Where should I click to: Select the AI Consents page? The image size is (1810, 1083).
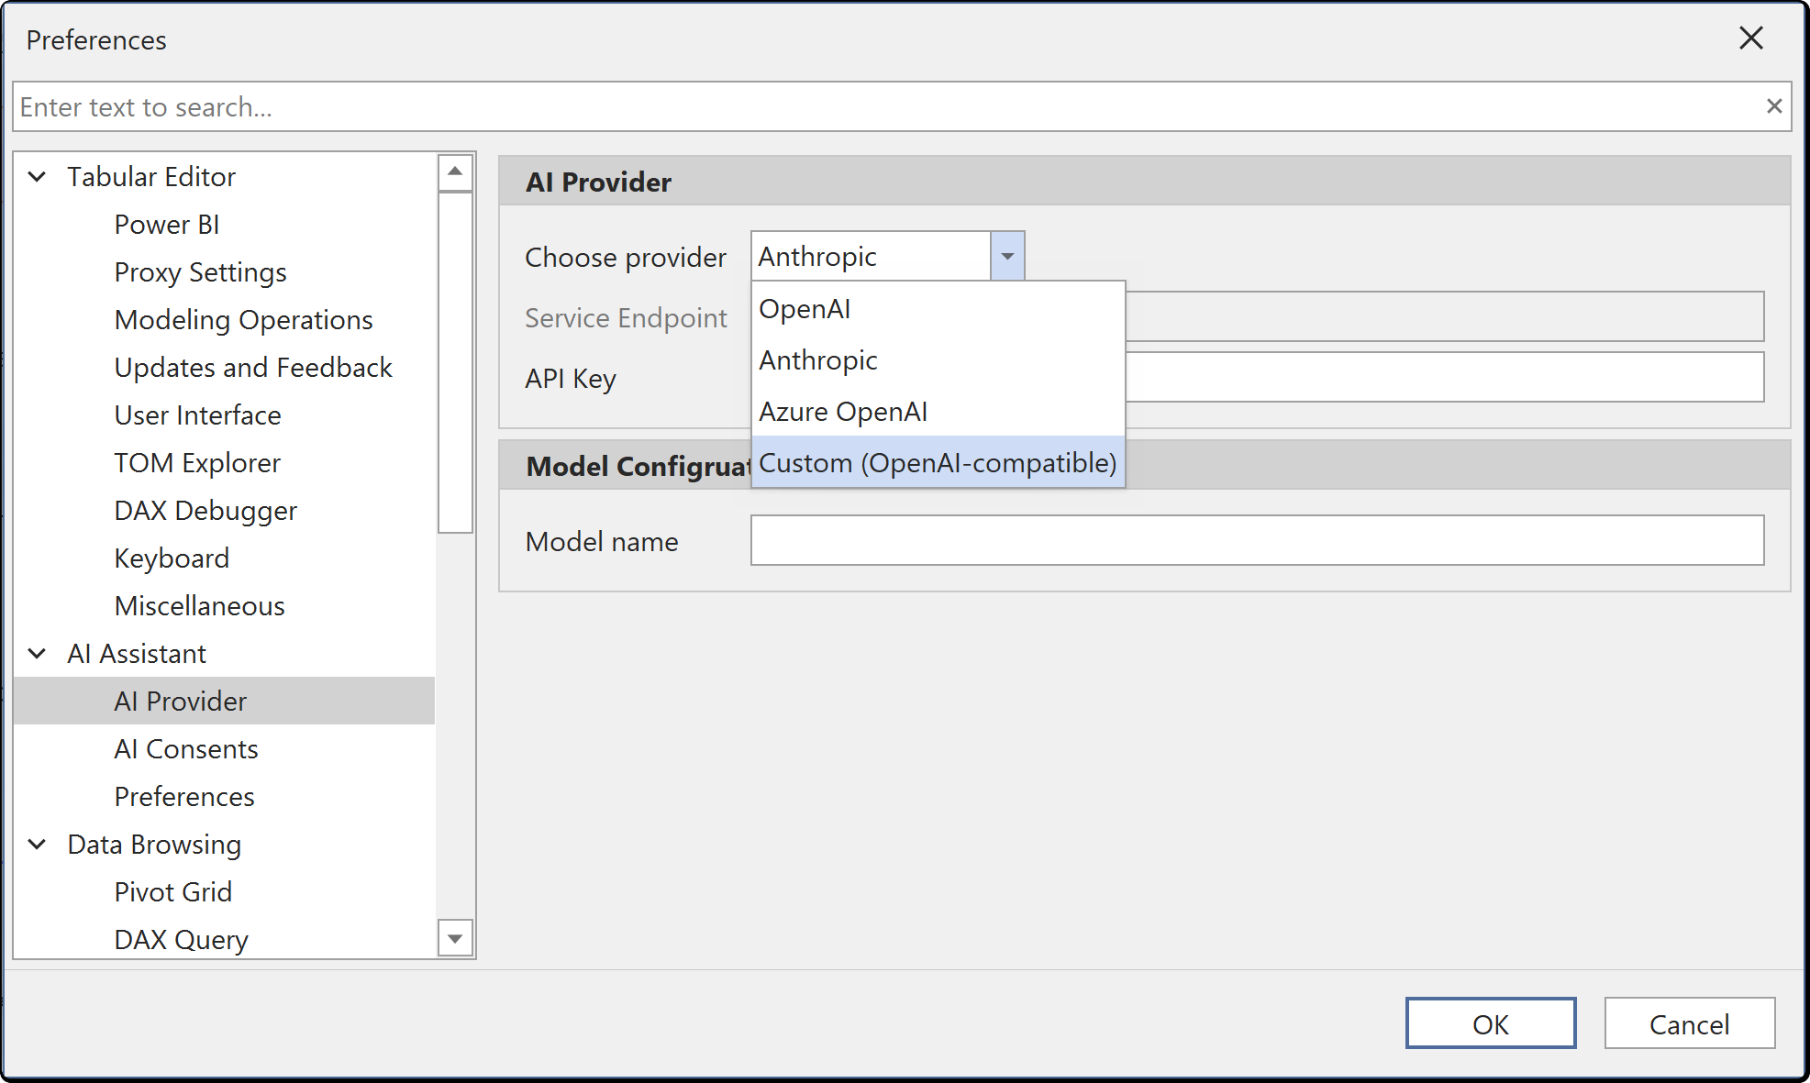click(x=185, y=748)
